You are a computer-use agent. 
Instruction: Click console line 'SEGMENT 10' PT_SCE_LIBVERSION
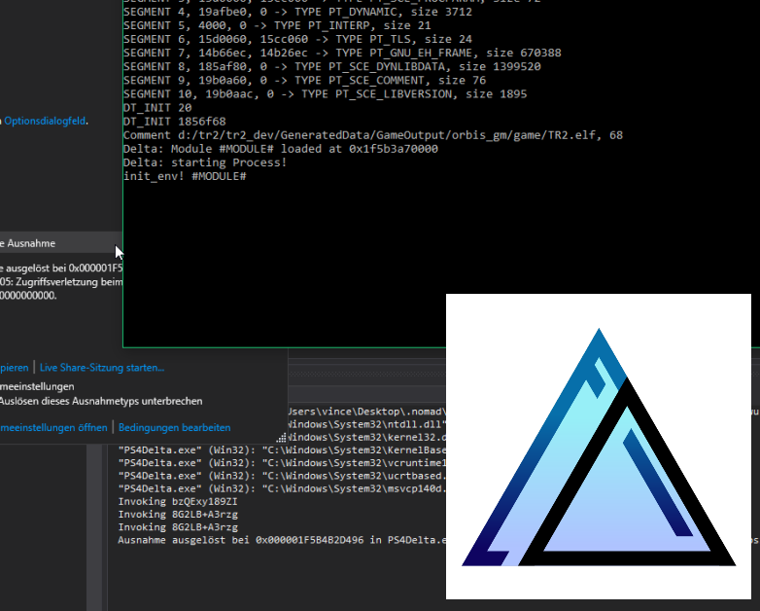326,93
